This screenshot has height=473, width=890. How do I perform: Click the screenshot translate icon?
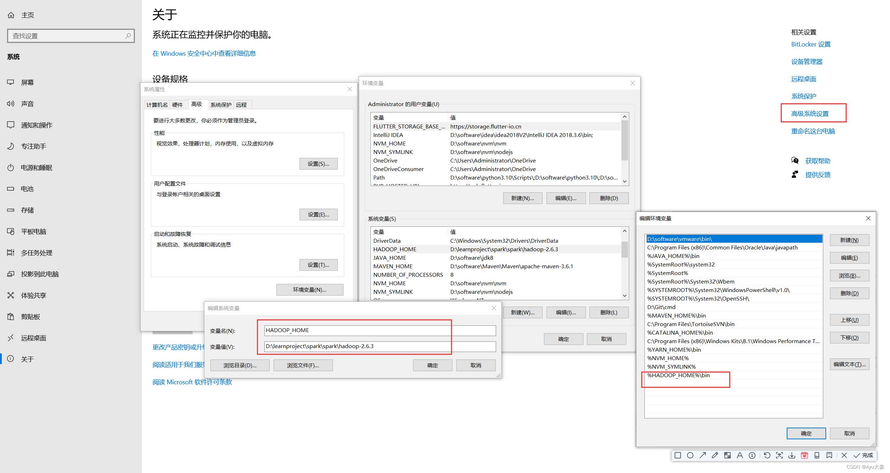[x=779, y=455]
